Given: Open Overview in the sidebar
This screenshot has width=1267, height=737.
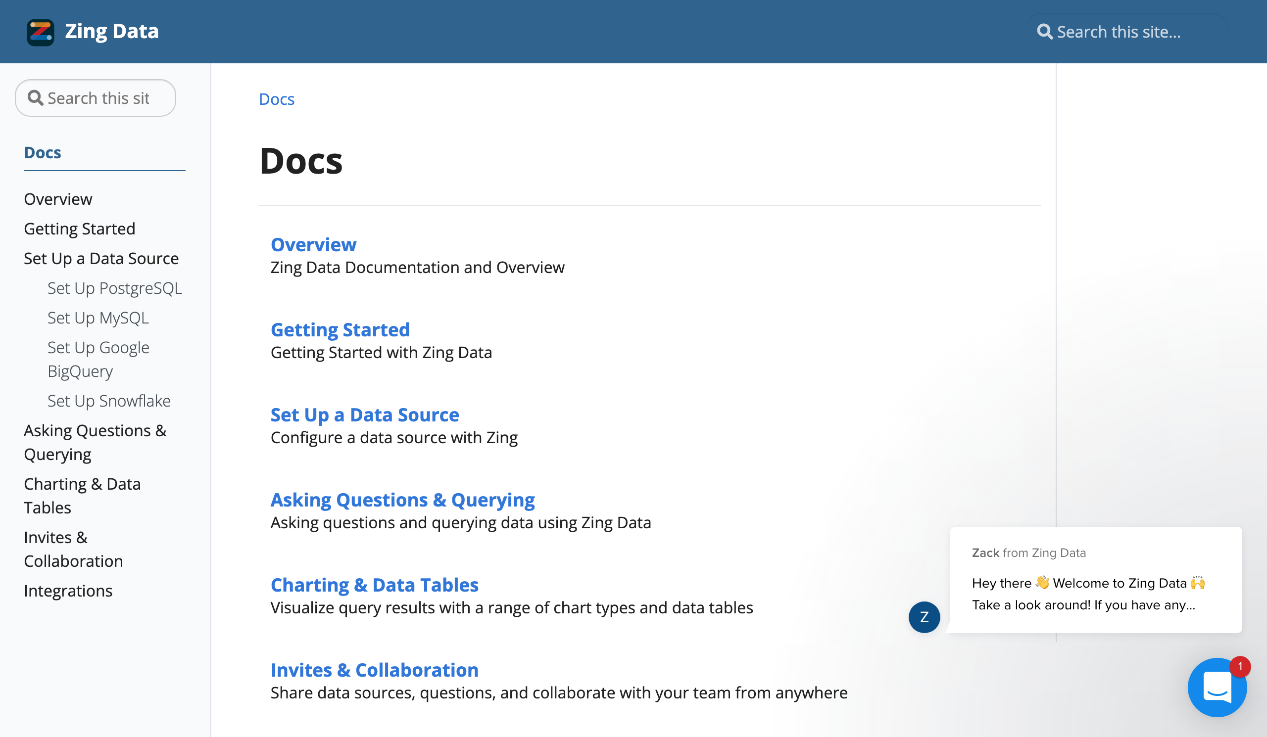Looking at the screenshot, I should 58,199.
